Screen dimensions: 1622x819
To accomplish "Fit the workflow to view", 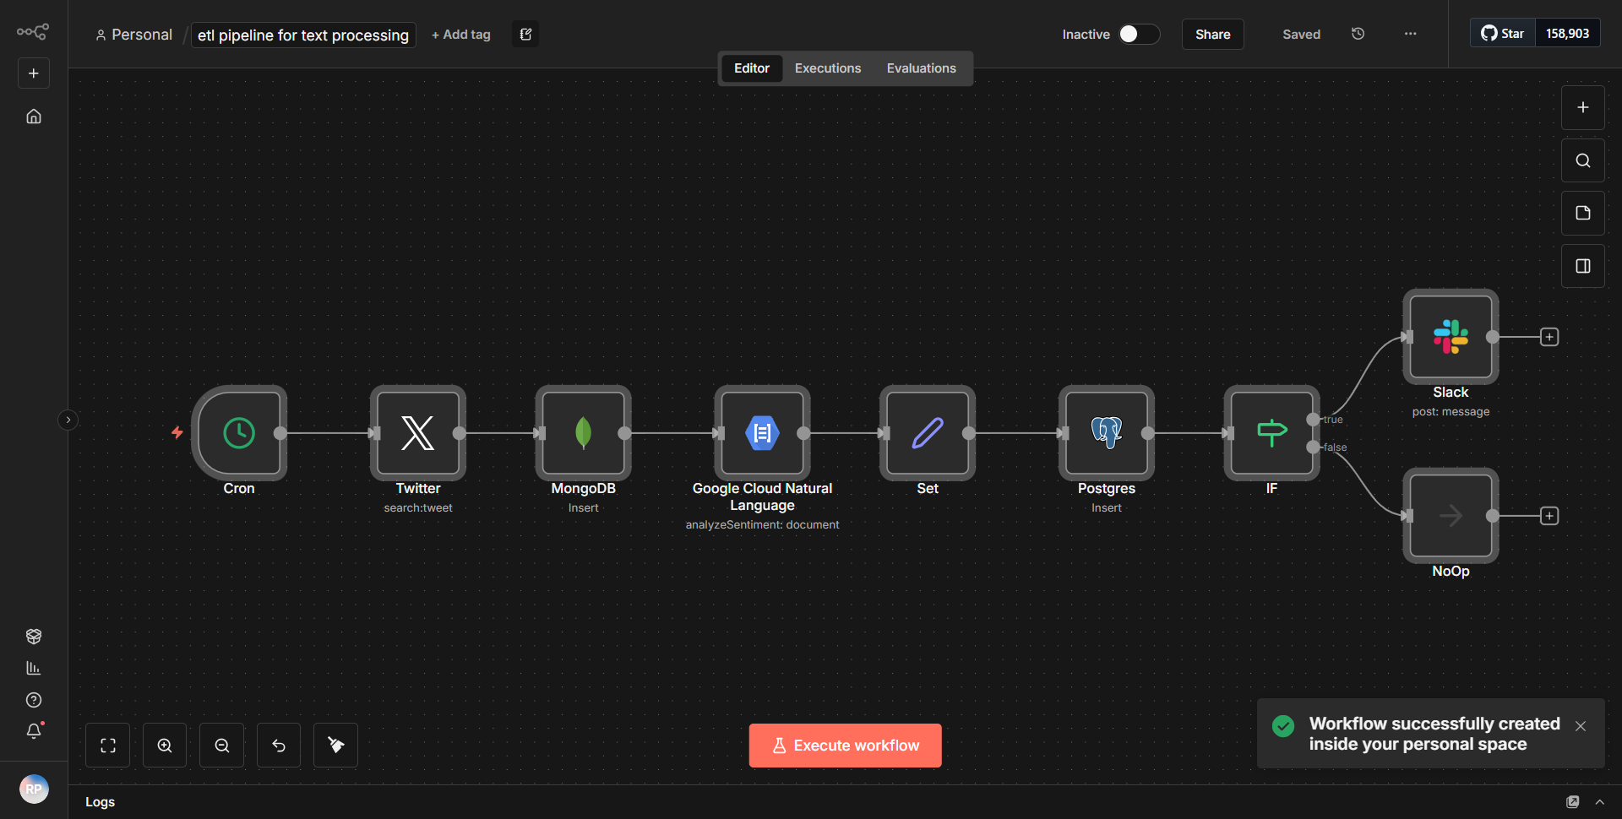I will [107, 745].
